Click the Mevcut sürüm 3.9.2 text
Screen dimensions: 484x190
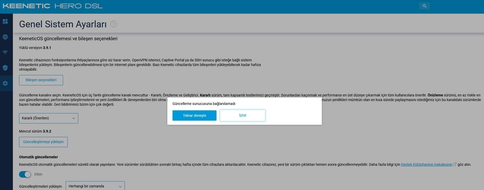[35, 131]
